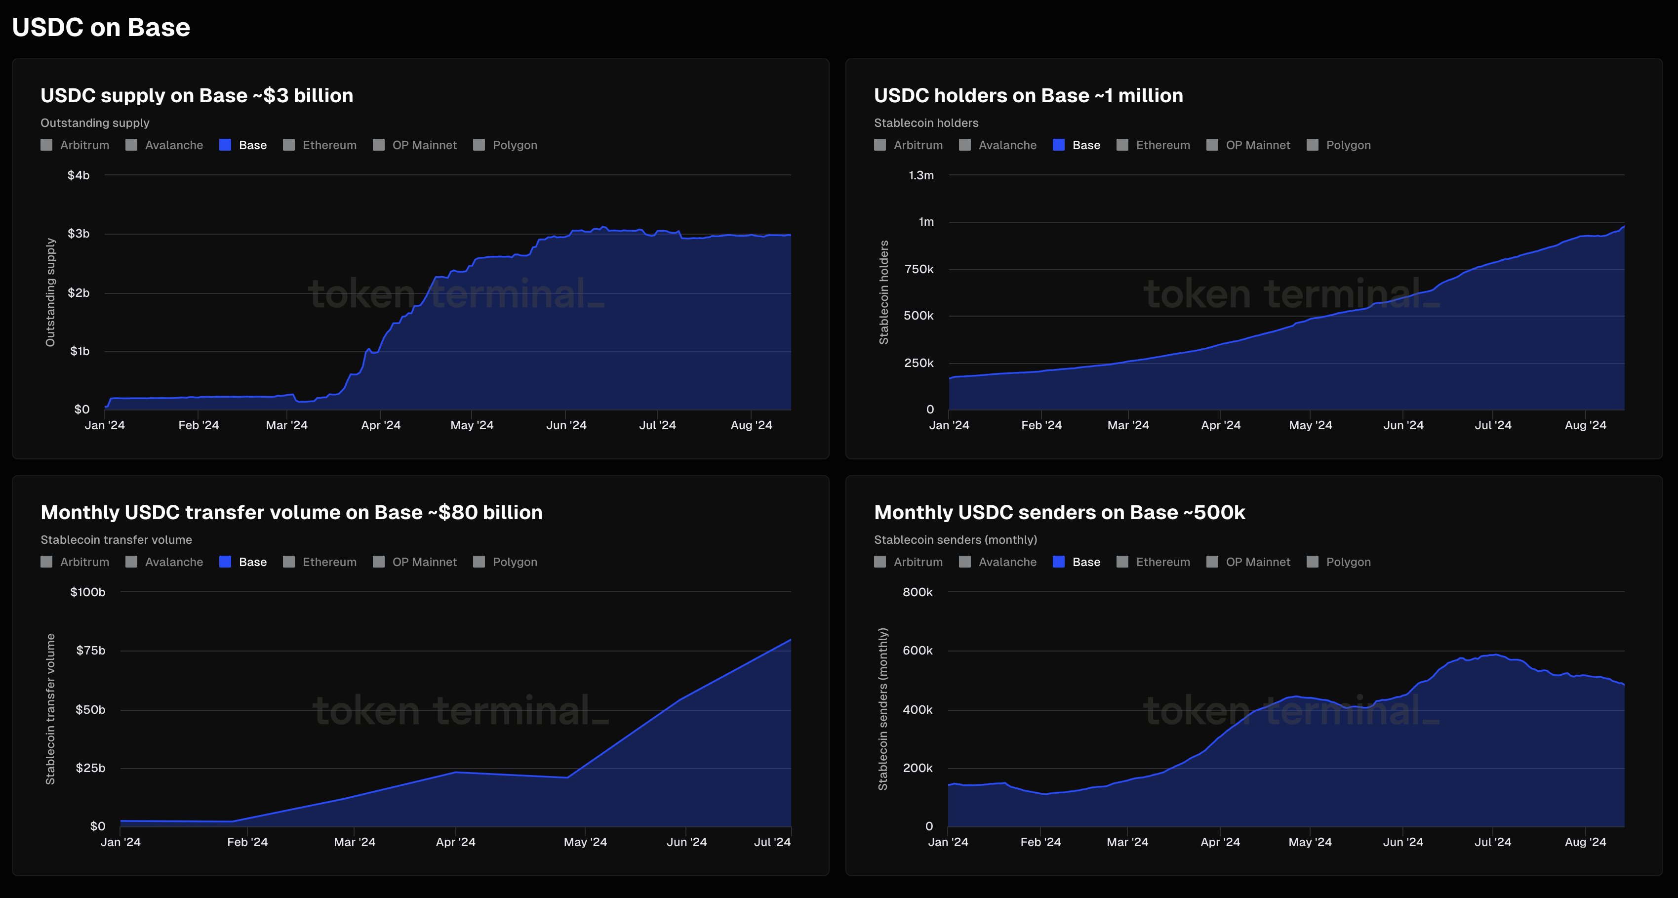The width and height of the screenshot is (1678, 898).
Task: Click Jul '24 tick in USDC holders chart
Action: (1493, 425)
